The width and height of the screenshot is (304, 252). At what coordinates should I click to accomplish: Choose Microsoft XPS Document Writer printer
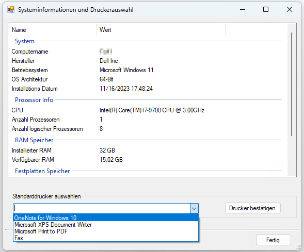coord(106,225)
